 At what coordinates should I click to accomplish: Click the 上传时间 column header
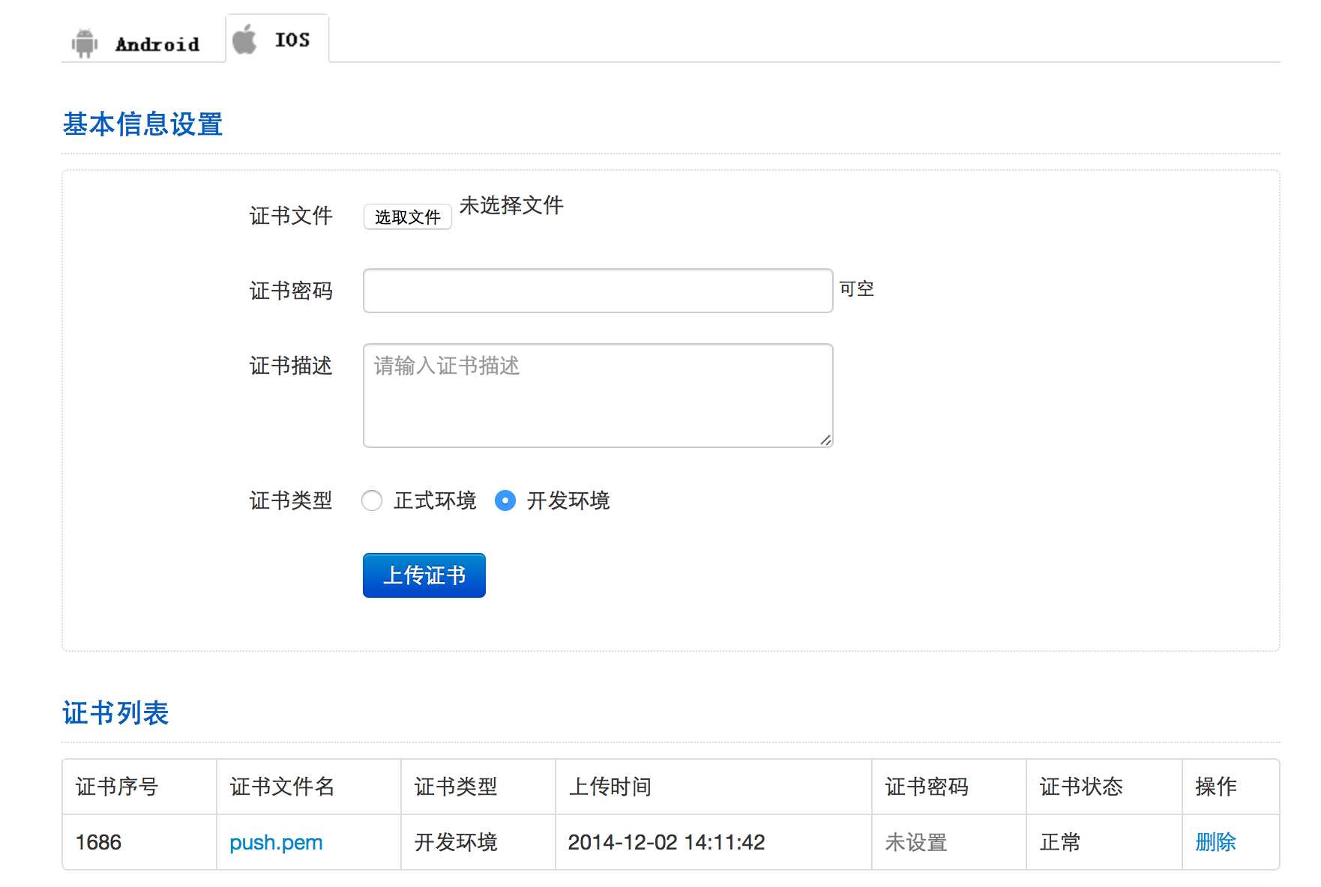coord(610,787)
